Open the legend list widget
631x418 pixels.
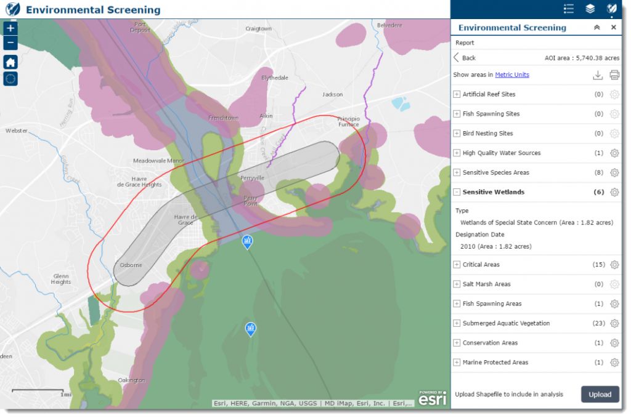tap(569, 9)
